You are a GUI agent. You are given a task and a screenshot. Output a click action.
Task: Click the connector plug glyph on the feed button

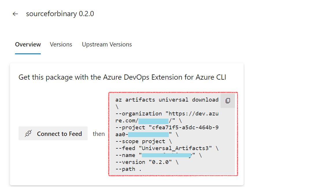[x=28, y=133]
